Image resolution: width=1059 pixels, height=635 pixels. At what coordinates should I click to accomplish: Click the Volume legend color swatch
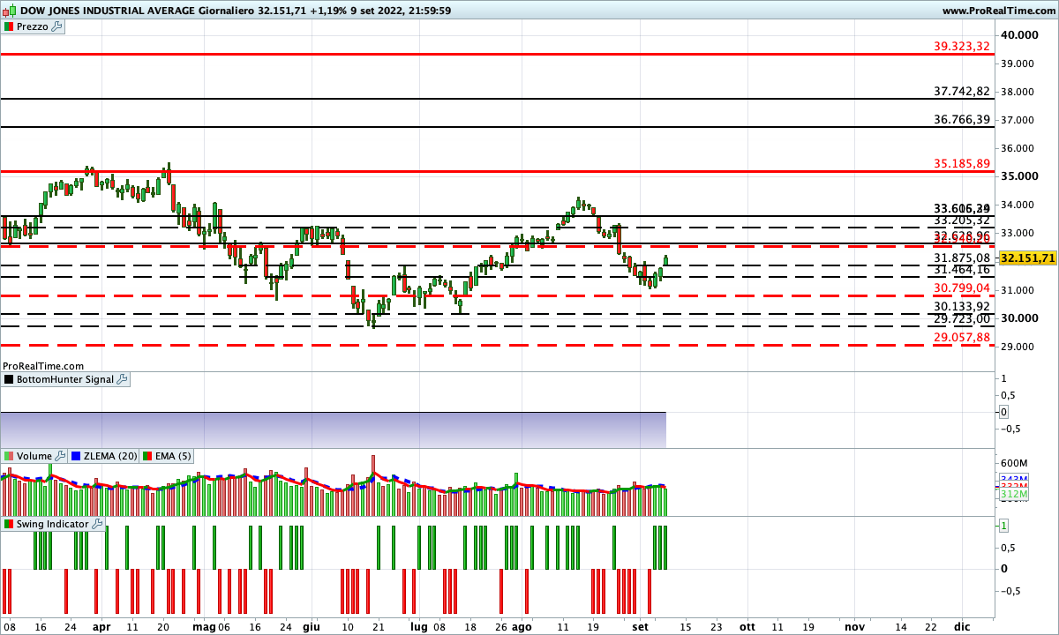9,456
